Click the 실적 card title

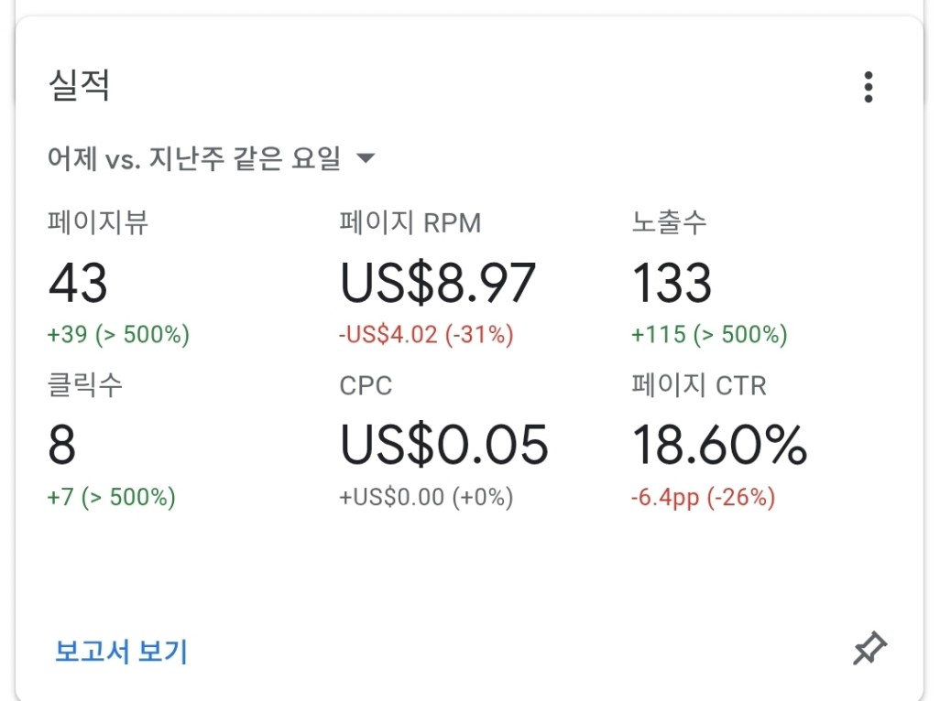coord(79,84)
